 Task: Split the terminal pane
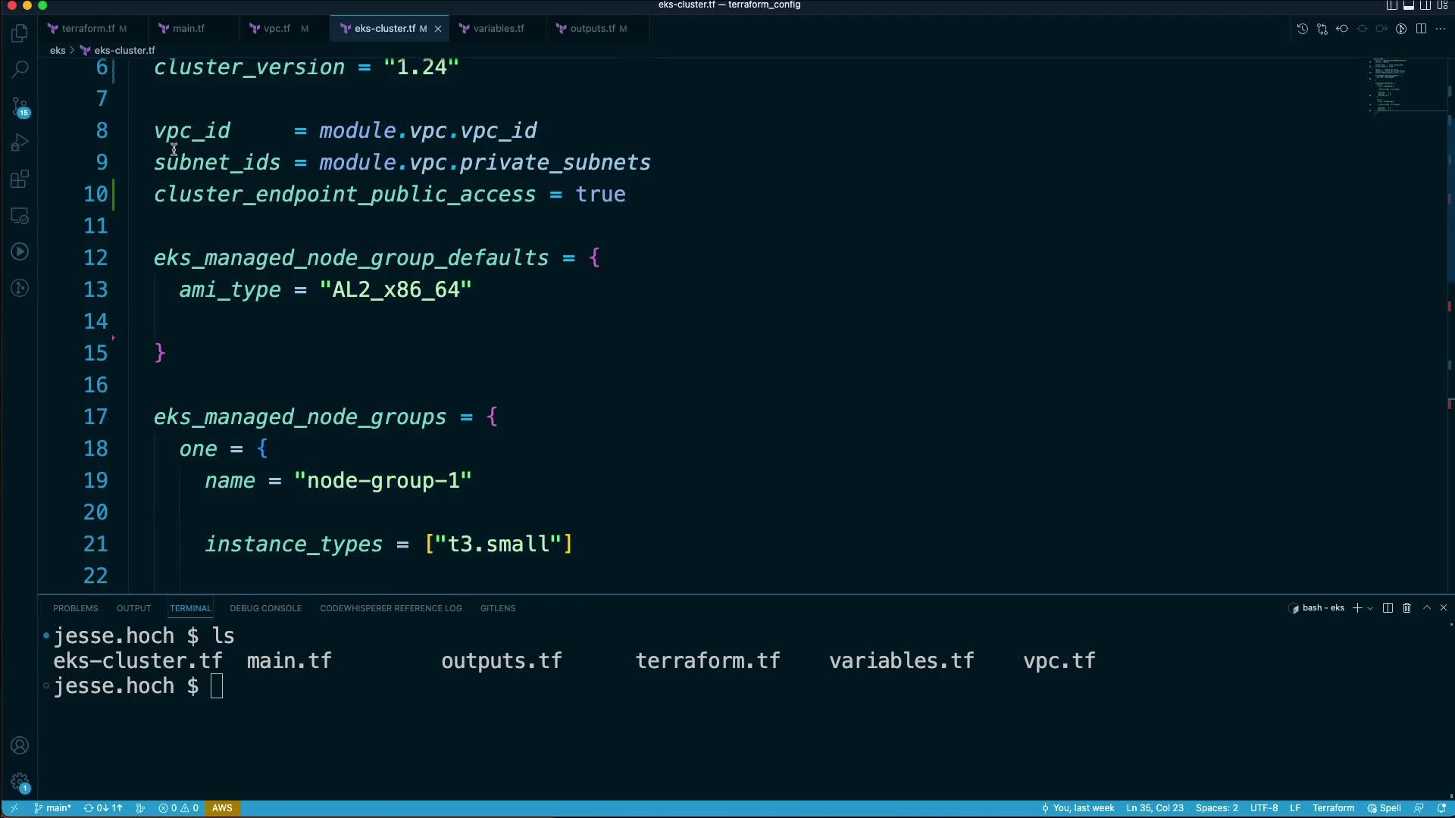pyautogui.click(x=1388, y=608)
